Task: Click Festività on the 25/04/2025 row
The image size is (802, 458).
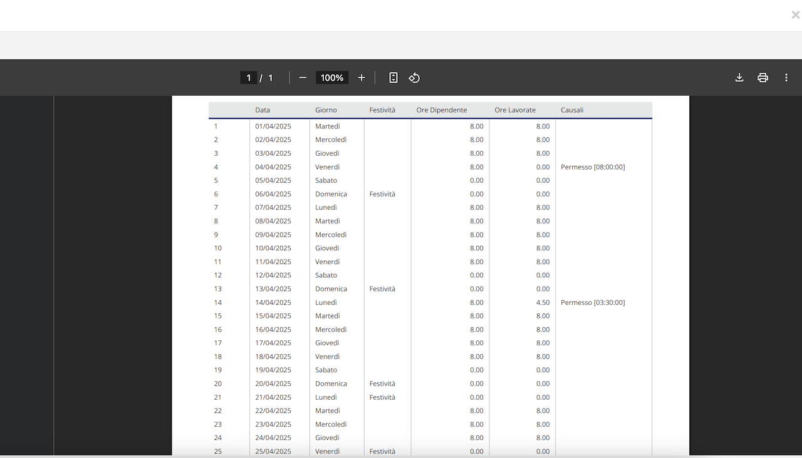Action: tap(382, 452)
